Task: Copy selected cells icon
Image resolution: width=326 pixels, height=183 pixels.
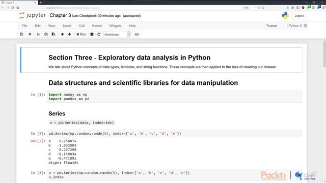Action: pyautogui.click(x=46, y=34)
